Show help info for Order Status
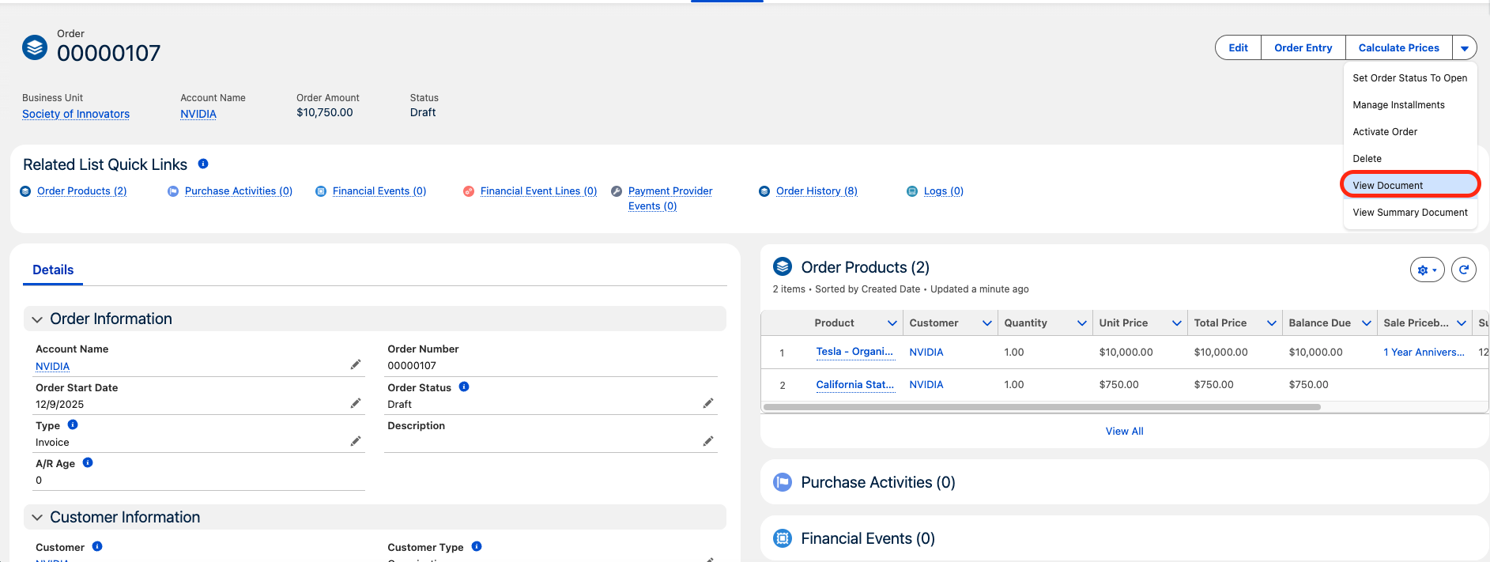The width and height of the screenshot is (1490, 562). (464, 387)
